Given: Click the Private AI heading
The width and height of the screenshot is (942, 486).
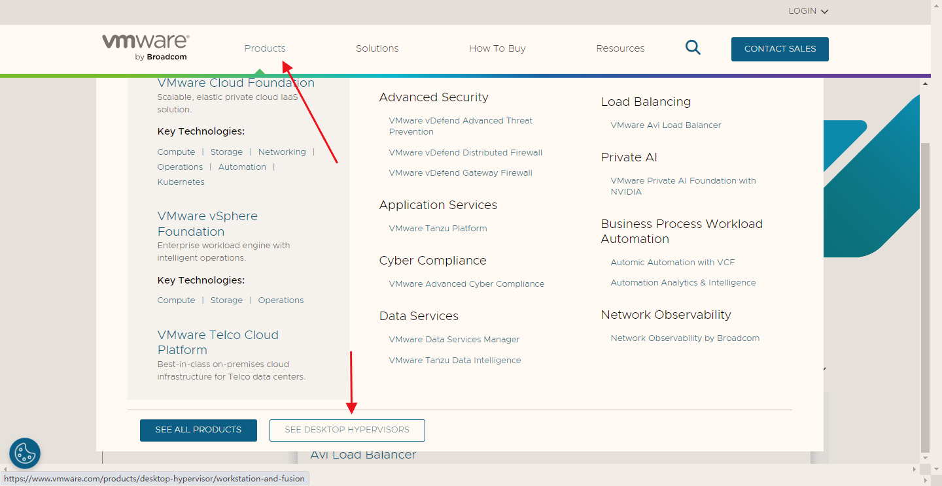Looking at the screenshot, I should (629, 157).
